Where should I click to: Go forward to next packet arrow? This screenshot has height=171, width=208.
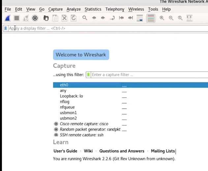coord(103,18)
